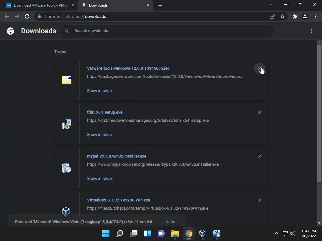Click the address bar URL
This screenshot has width=322, height=241.
coord(86,16)
